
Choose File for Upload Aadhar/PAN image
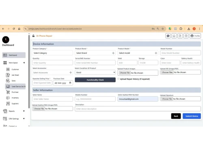coord(39,109)
